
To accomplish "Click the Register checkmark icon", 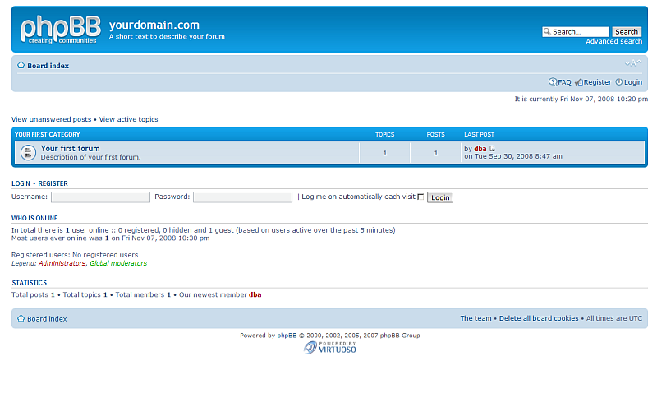I will [579, 82].
